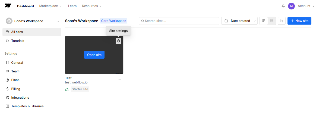This screenshot has height=114, width=316.
Task: Click the Core Workspace badge
Action: click(114, 21)
